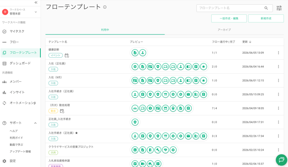Switch to 利用中 tab
The image size is (288, 167).
click(105, 30)
